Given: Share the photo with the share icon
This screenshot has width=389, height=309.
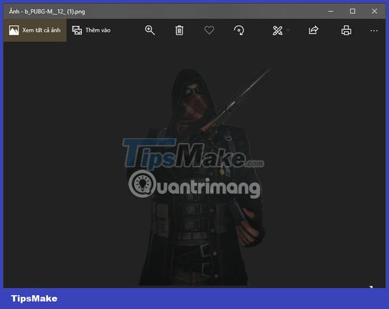Looking at the screenshot, I should (x=314, y=31).
